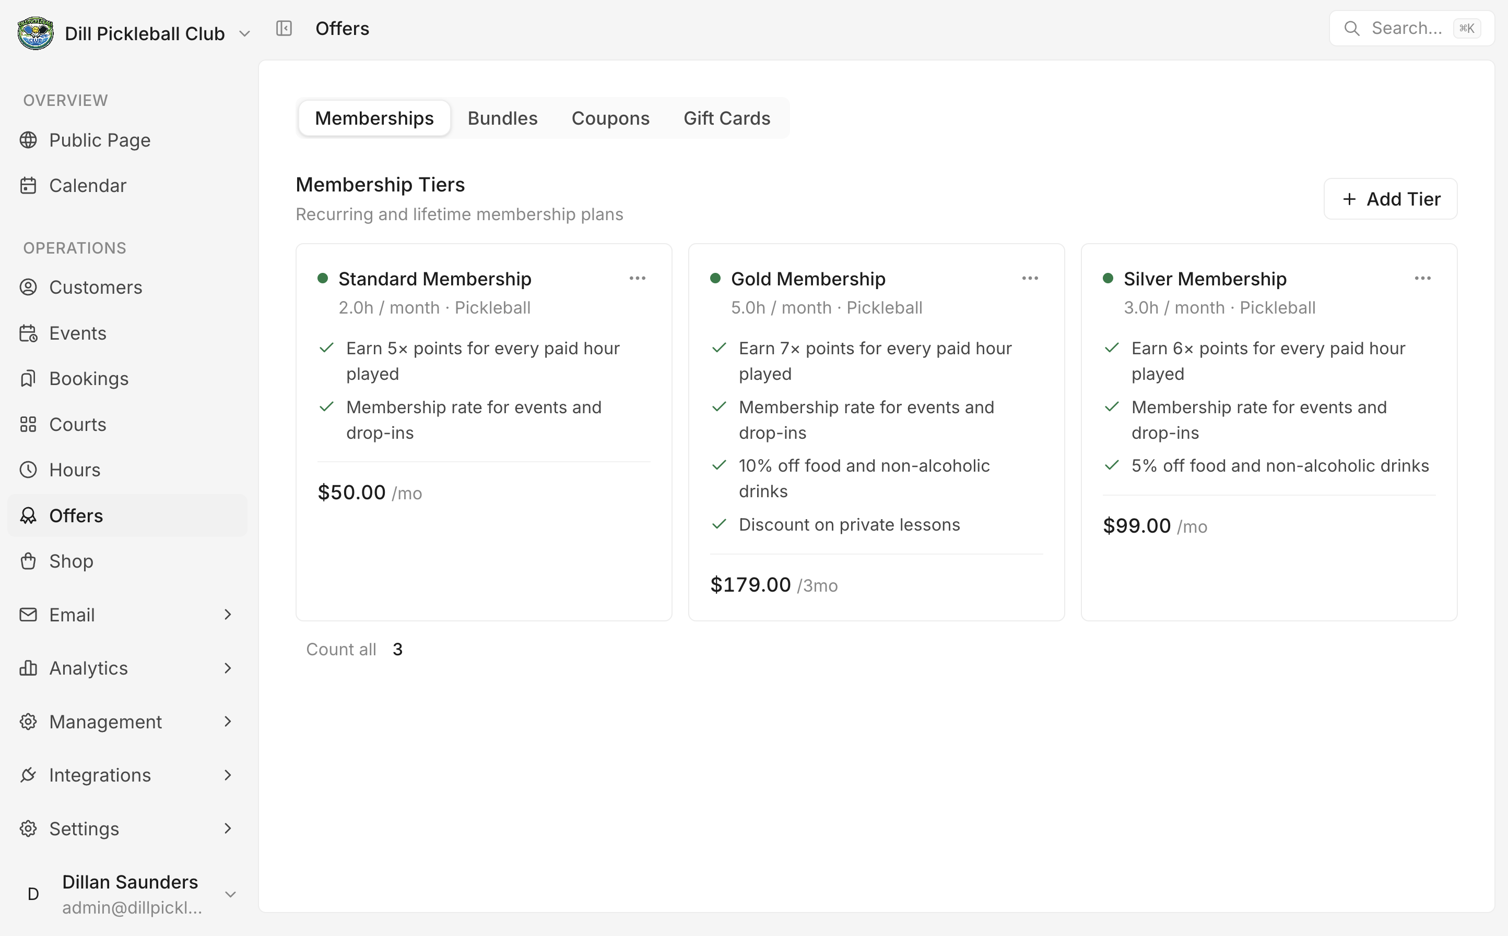Click the Calendar icon in sidebar

pos(28,186)
